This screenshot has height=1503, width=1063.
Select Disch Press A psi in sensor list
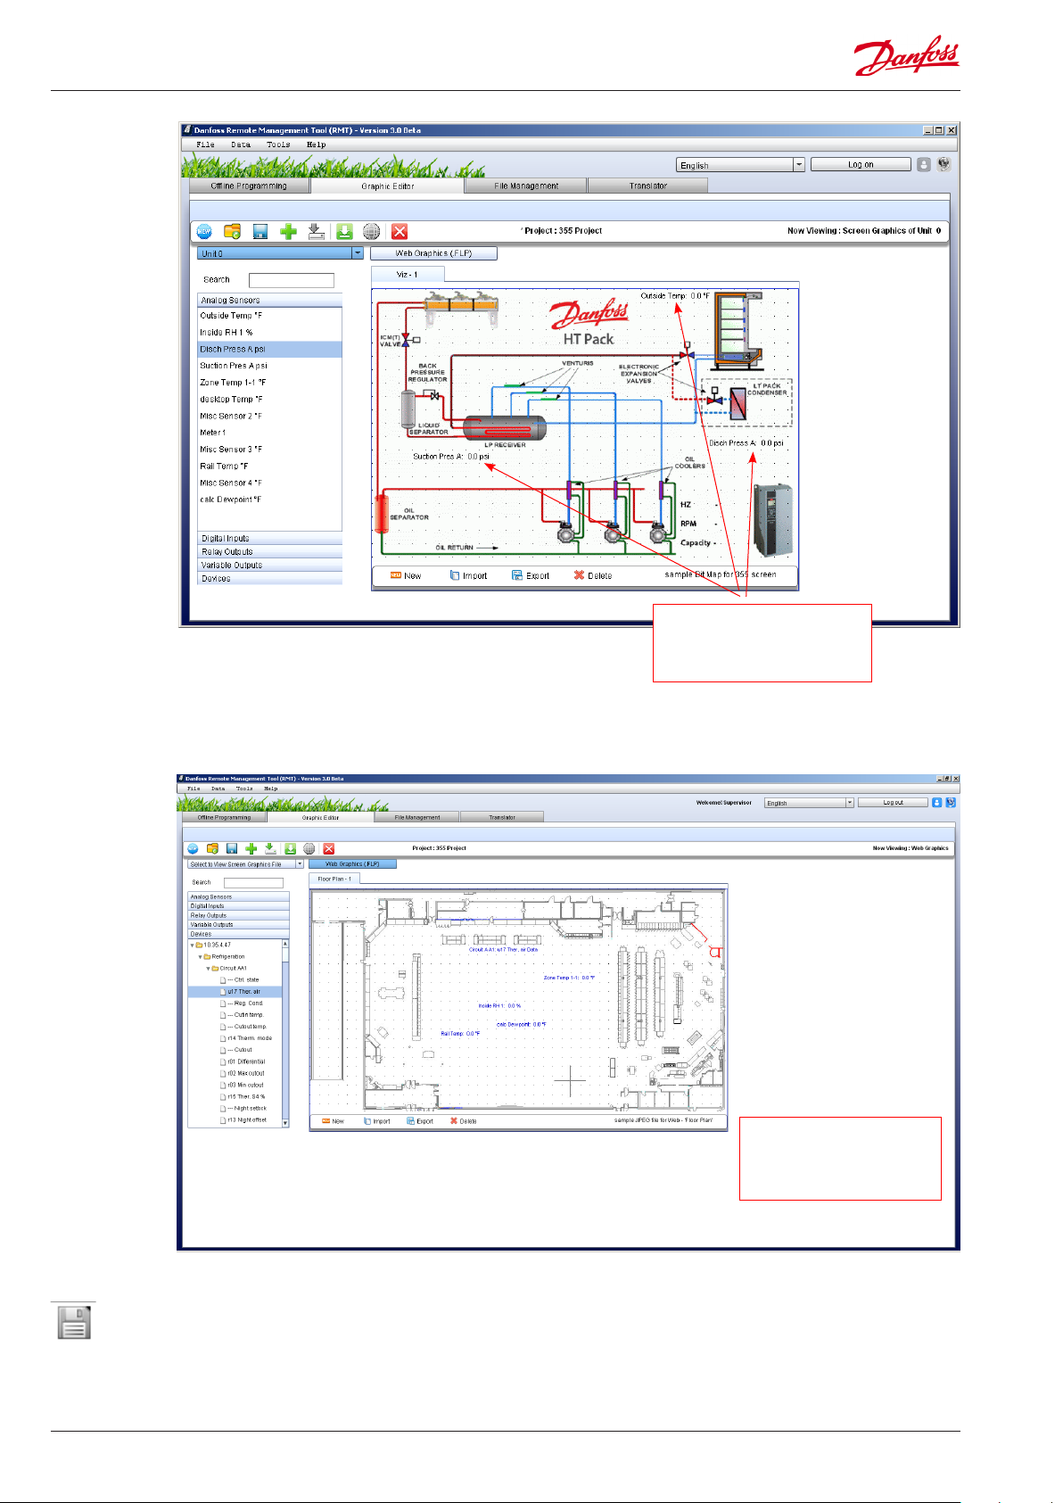coord(269,350)
